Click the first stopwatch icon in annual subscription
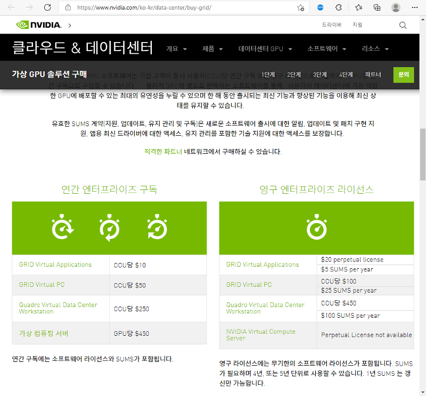 click(x=63, y=227)
